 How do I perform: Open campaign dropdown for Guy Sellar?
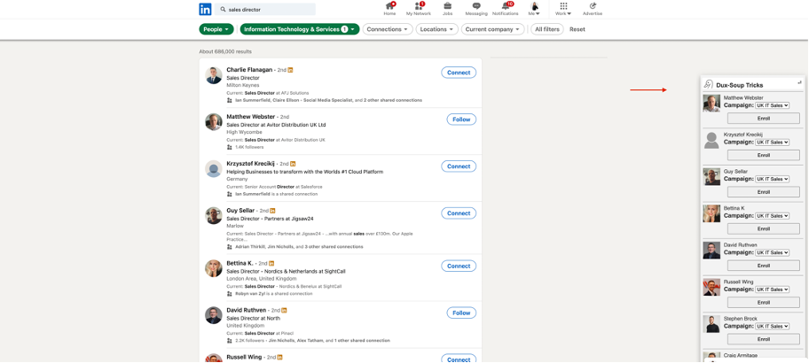[x=773, y=179]
